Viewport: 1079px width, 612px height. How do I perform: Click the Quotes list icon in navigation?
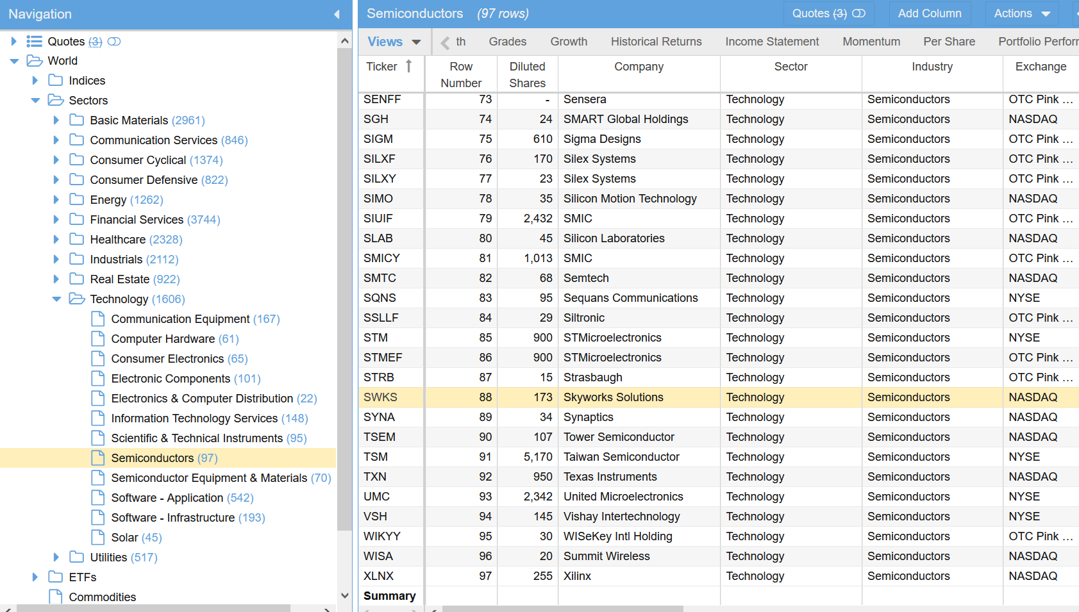[34, 42]
